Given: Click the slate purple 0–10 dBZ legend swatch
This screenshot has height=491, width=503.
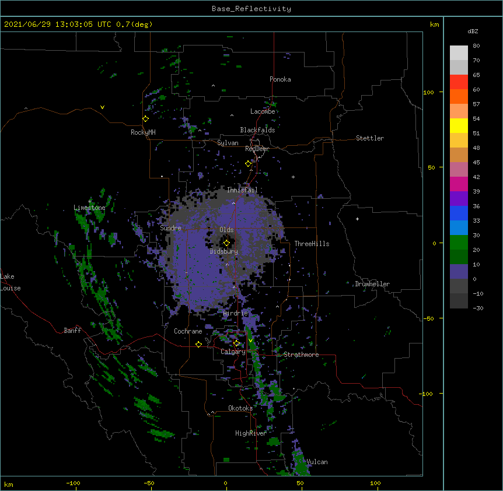Looking at the screenshot, I should pyautogui.click(x=459, y=272).
